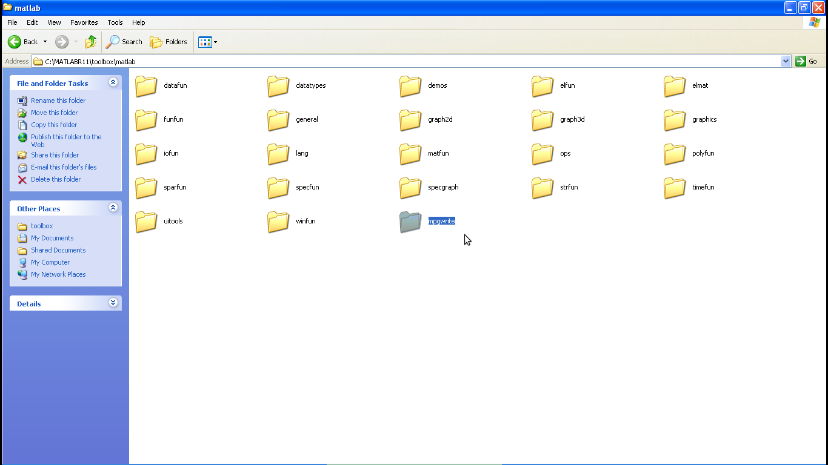Collapse the File and Folder Tasks panel
The width and height of the screenshot is (828, 465).
click(x=113, y=82)
